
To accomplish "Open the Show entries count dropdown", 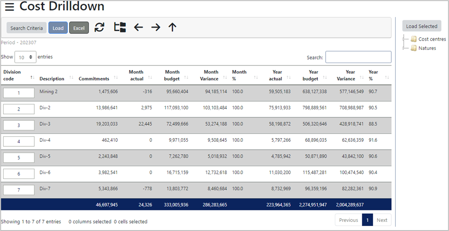I will (26, 57).
